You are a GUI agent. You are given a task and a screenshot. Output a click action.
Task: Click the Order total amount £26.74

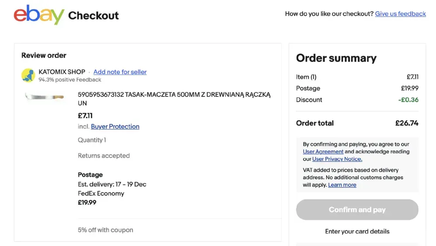point(406,123)
